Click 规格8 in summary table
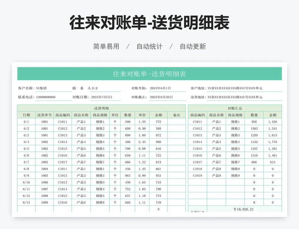This screenshot has height=229, width=299. [235, 169]
